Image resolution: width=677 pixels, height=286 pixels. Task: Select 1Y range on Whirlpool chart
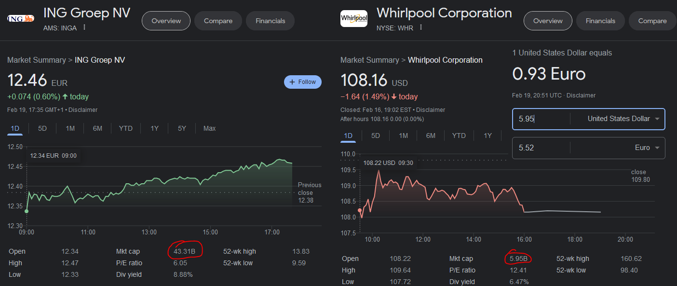point(487,136)
